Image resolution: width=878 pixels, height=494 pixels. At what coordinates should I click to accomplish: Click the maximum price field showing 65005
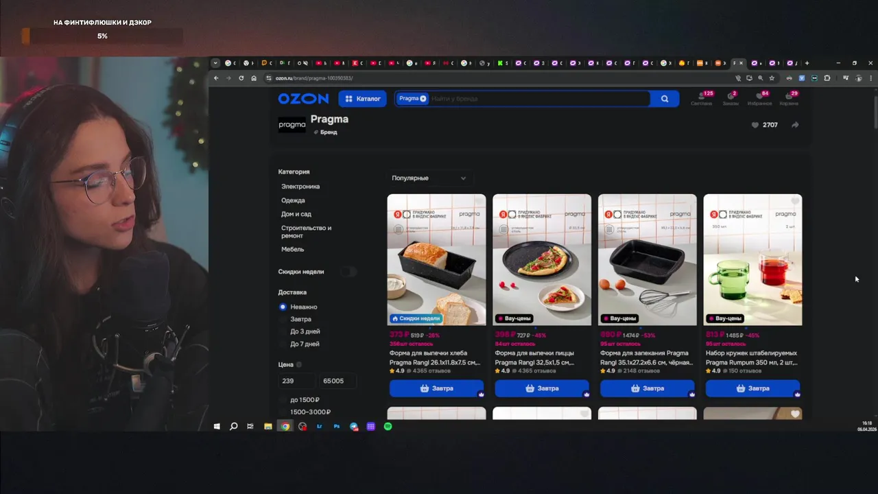point(337,381)
